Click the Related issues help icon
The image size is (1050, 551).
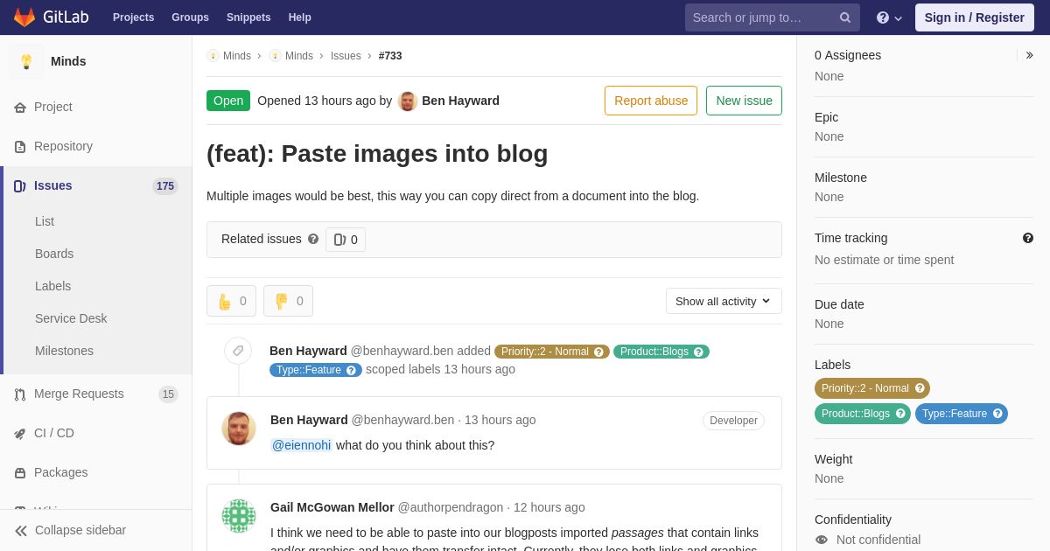tap(313, 239)
